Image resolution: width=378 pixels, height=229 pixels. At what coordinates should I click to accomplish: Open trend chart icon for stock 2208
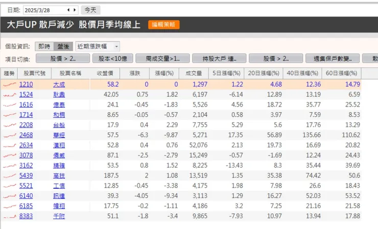pos(10,125)
